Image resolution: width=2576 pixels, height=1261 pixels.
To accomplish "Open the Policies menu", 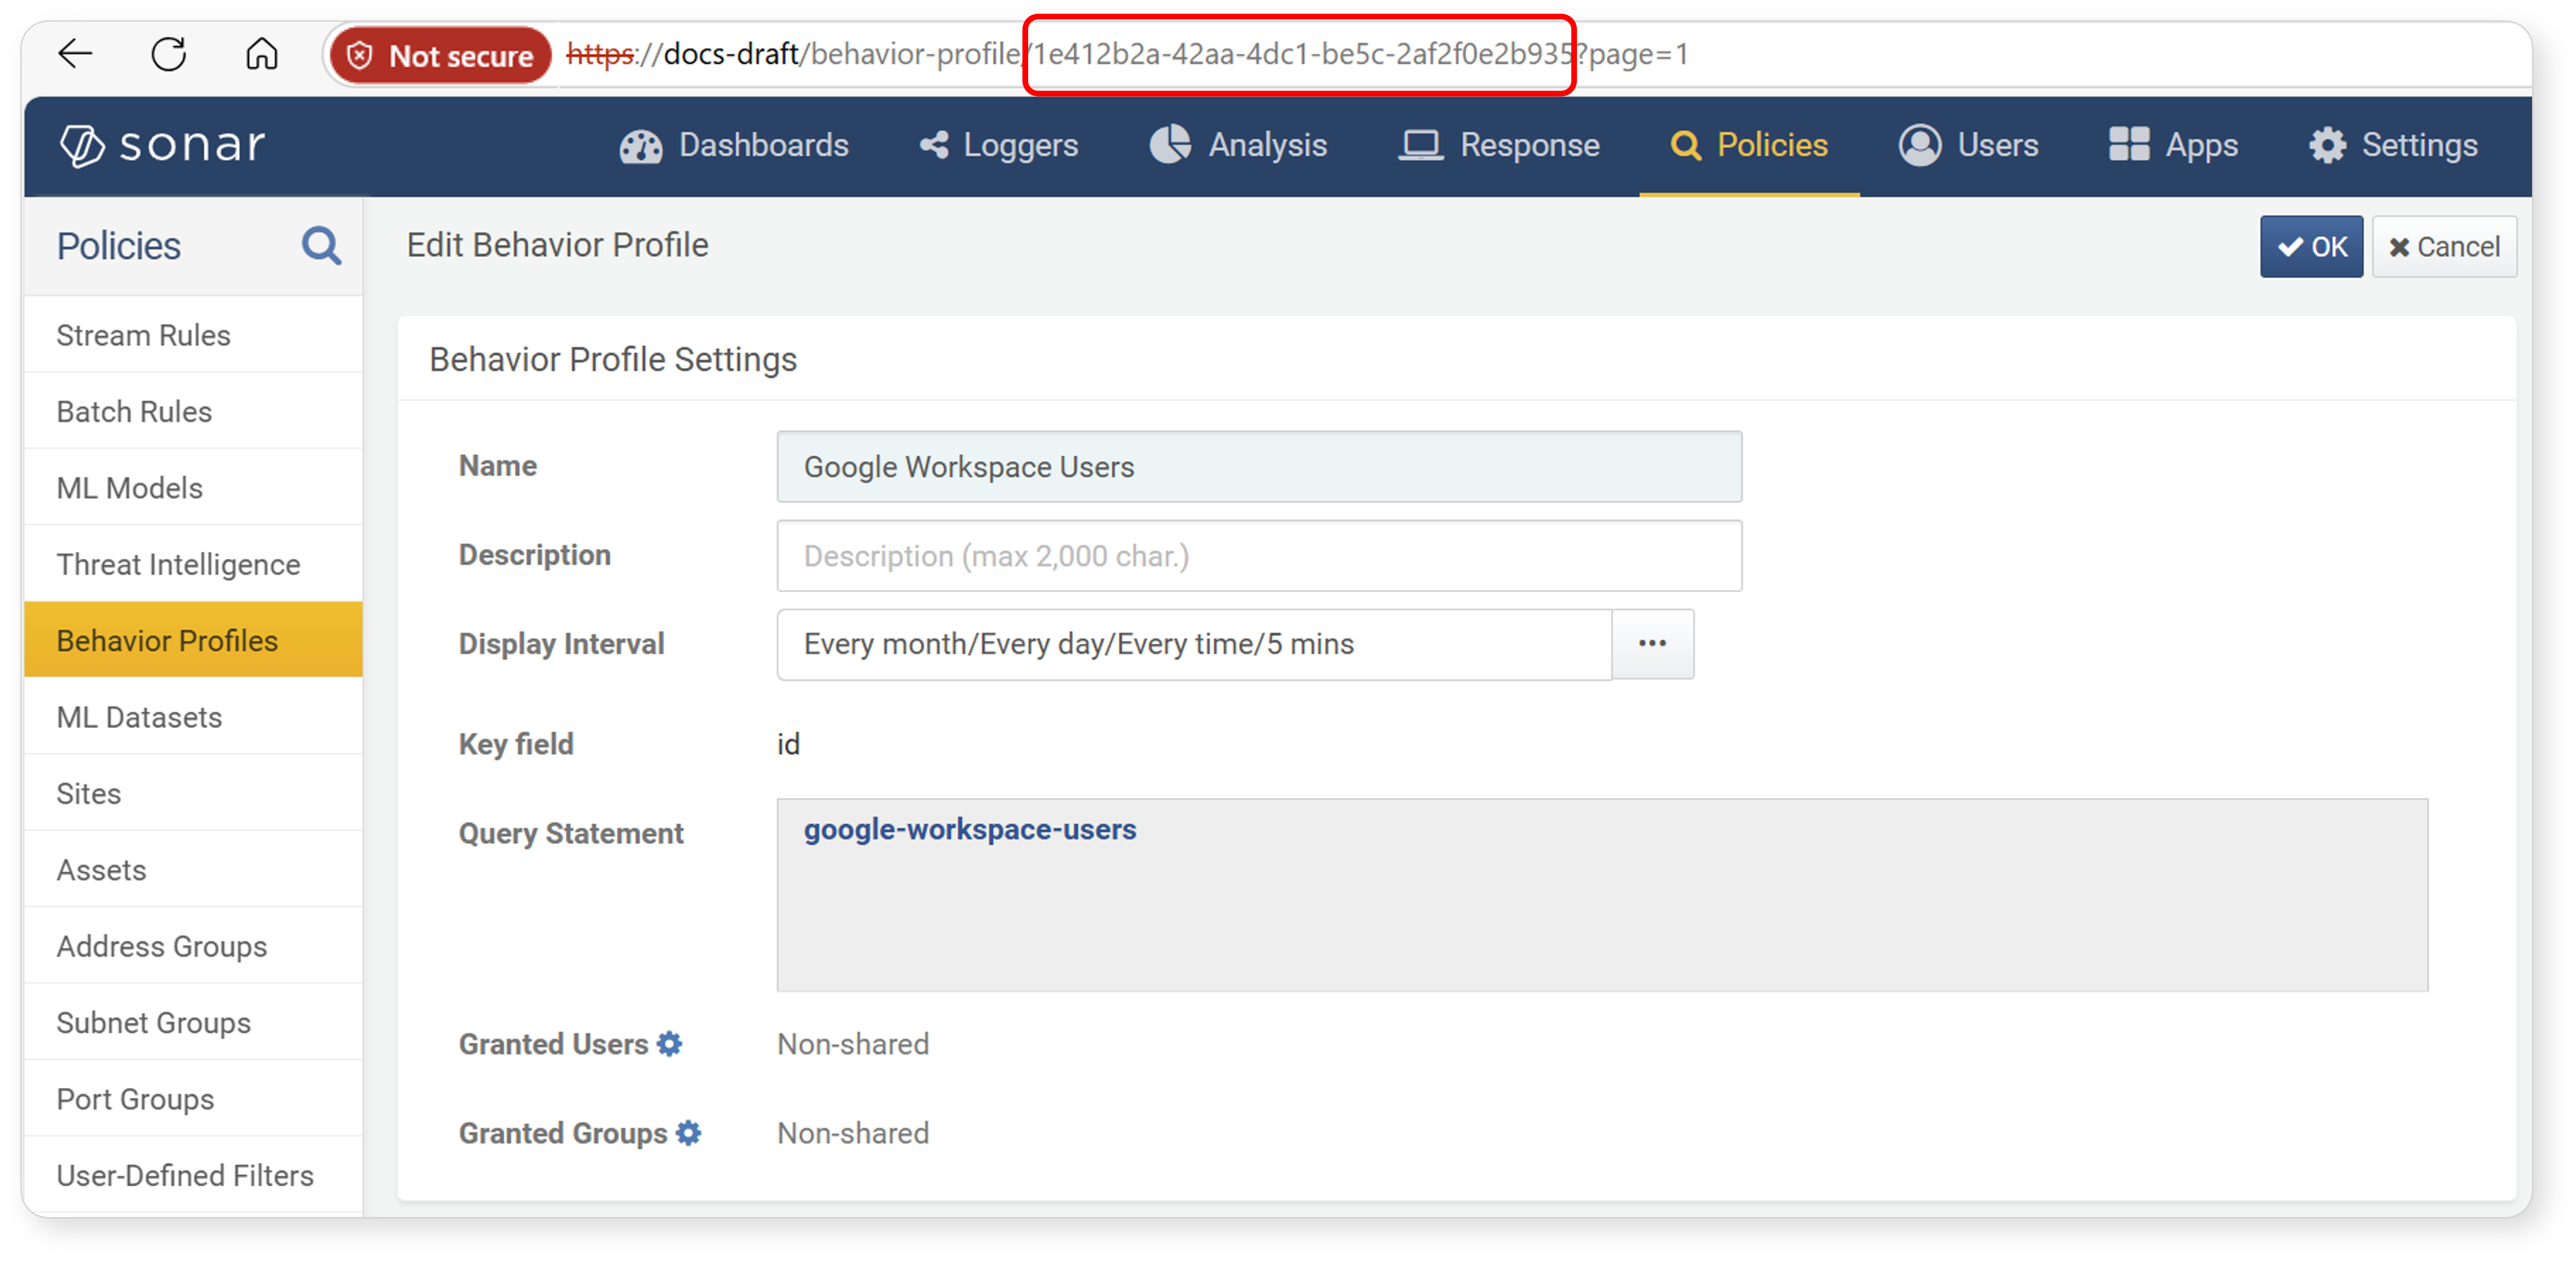I will coord(1749,146).
